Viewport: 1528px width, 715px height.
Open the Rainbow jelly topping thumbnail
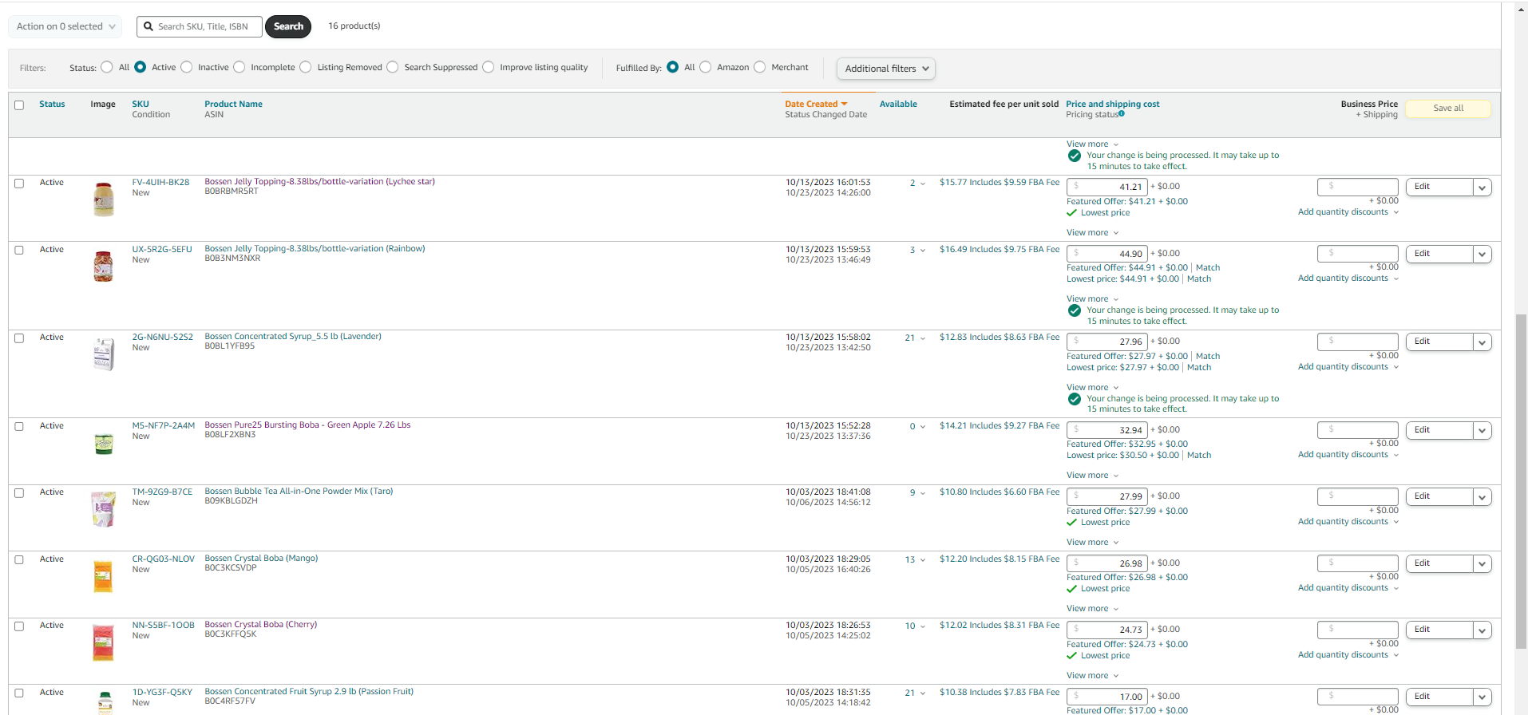coord(103,267)
